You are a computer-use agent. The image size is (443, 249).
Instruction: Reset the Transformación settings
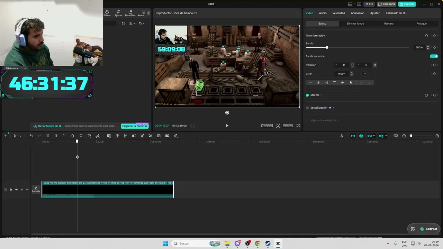pyautogui.click(x=426, y=36)
